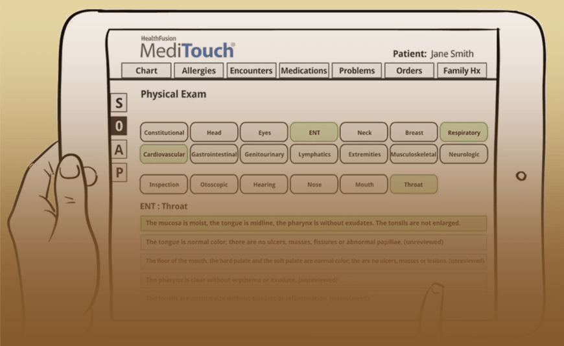Open the Nose ENT subsection

click(314, 184)
